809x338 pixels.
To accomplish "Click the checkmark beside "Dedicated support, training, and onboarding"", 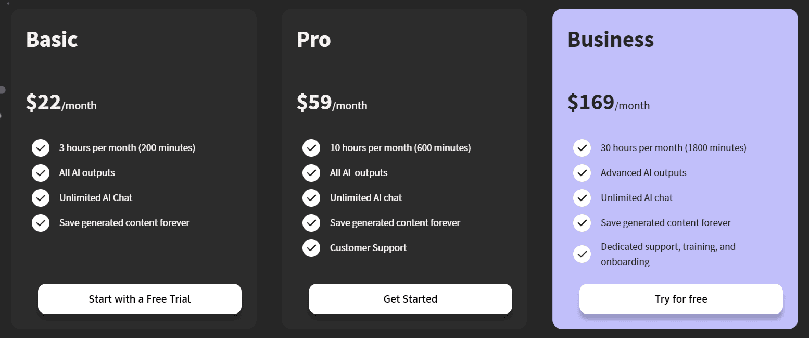I will pyautogui.click(x=582, y=254).
